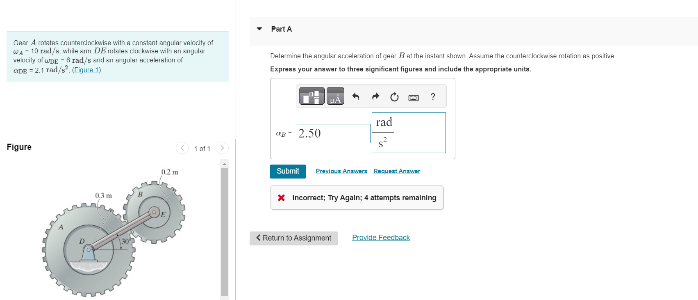The width and height of the screenshot is (698, 300).
Task: Click the Request Answer link
Action: (x=397, y=171)
